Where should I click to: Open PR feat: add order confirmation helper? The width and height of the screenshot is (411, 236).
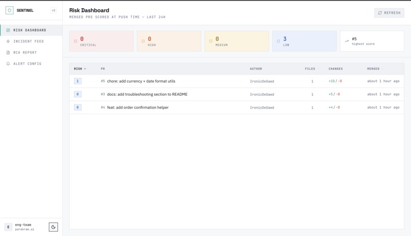138,108
